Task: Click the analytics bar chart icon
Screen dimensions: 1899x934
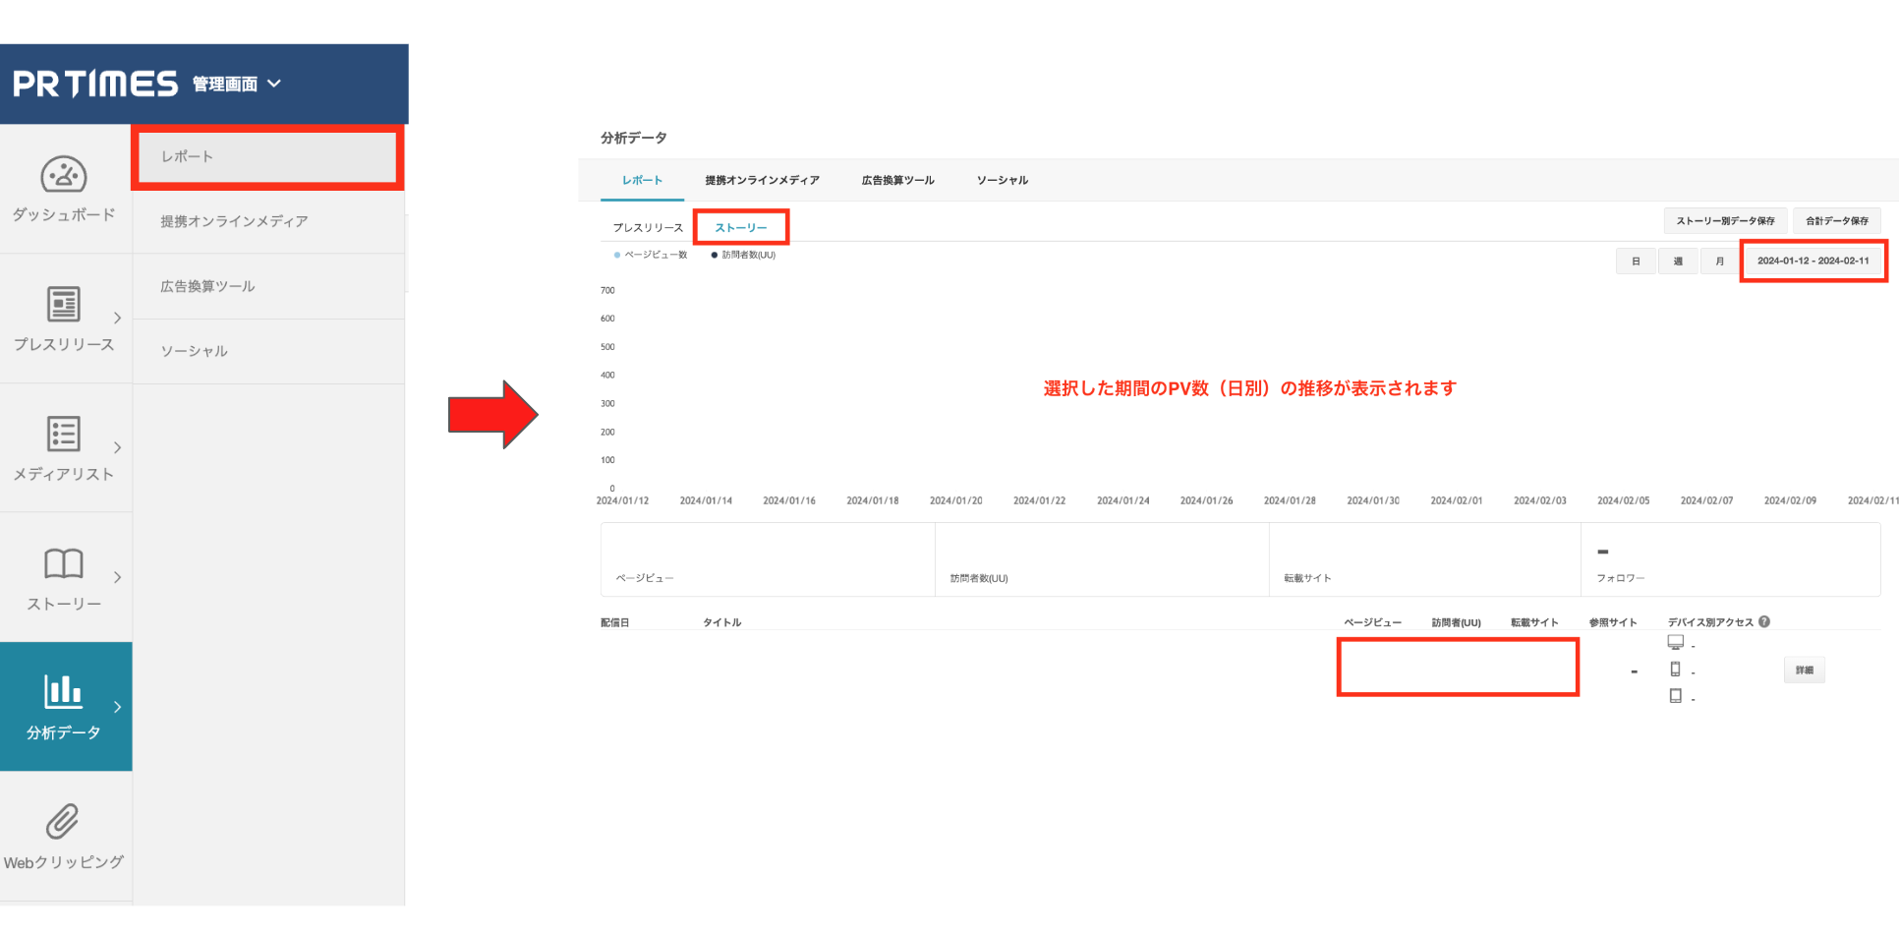Action: pyautogui.click(x=64, y=691)
